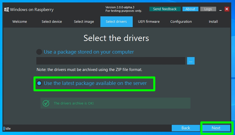Click the Idle status bar text
Image resolution: width=235 pixels, height=135 pixels.
pyautogui.click(x=8, y=129)
